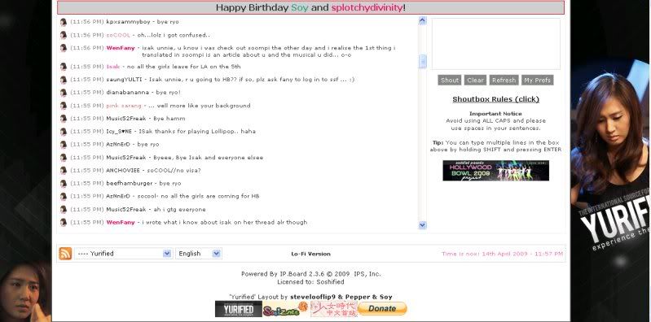Open the Yurified skin selector dropdown
The image size is (651, 322).
tap(123, 254)
